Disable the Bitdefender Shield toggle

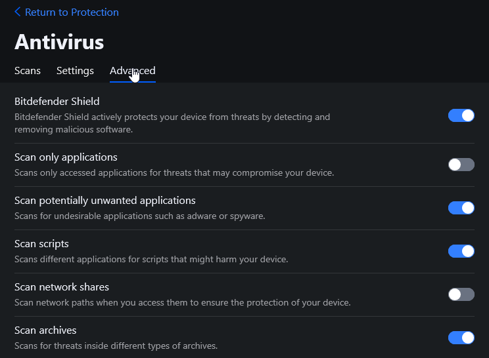(461, 115)
